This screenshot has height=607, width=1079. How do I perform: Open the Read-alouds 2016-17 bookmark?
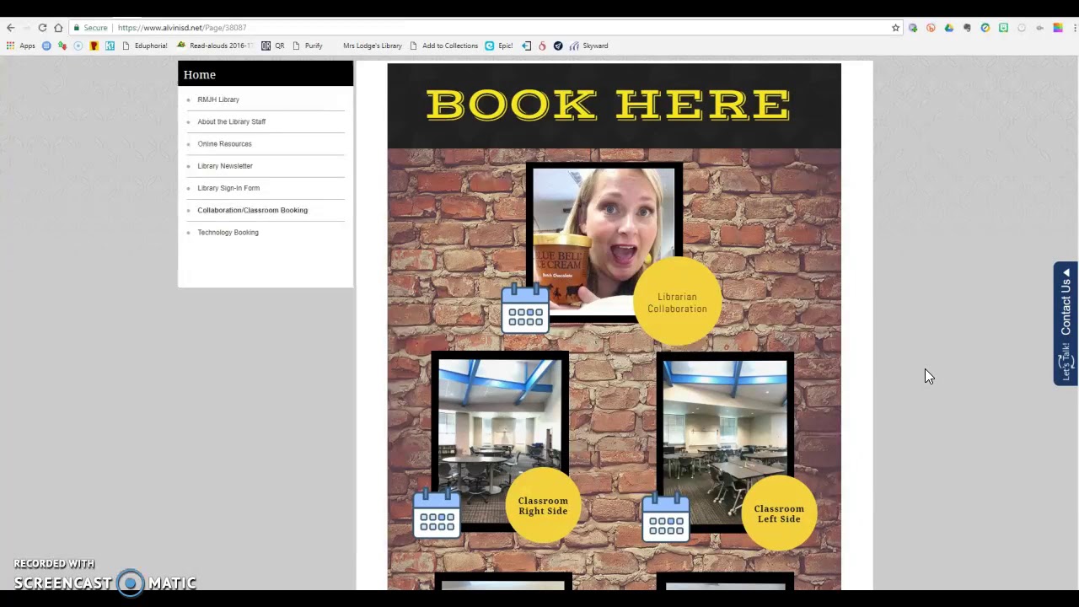click(215, 46)
